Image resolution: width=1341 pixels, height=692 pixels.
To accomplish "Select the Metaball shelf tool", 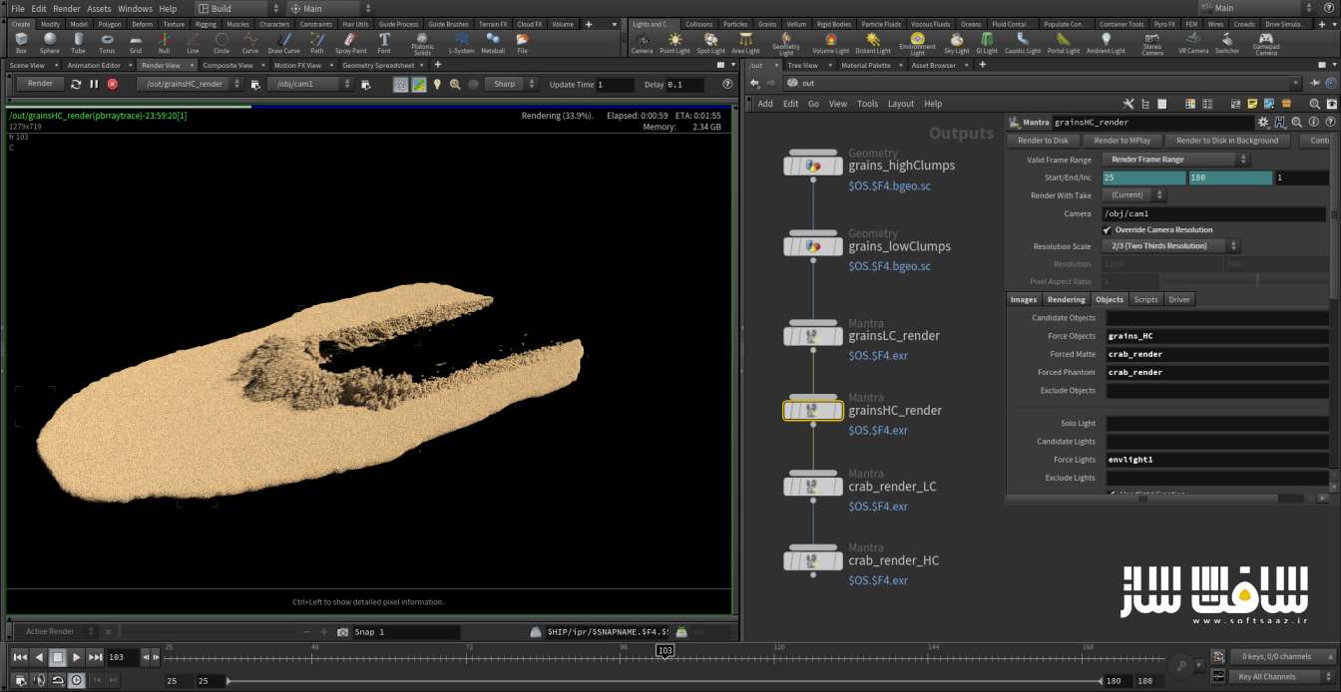I will click(493, 43).
